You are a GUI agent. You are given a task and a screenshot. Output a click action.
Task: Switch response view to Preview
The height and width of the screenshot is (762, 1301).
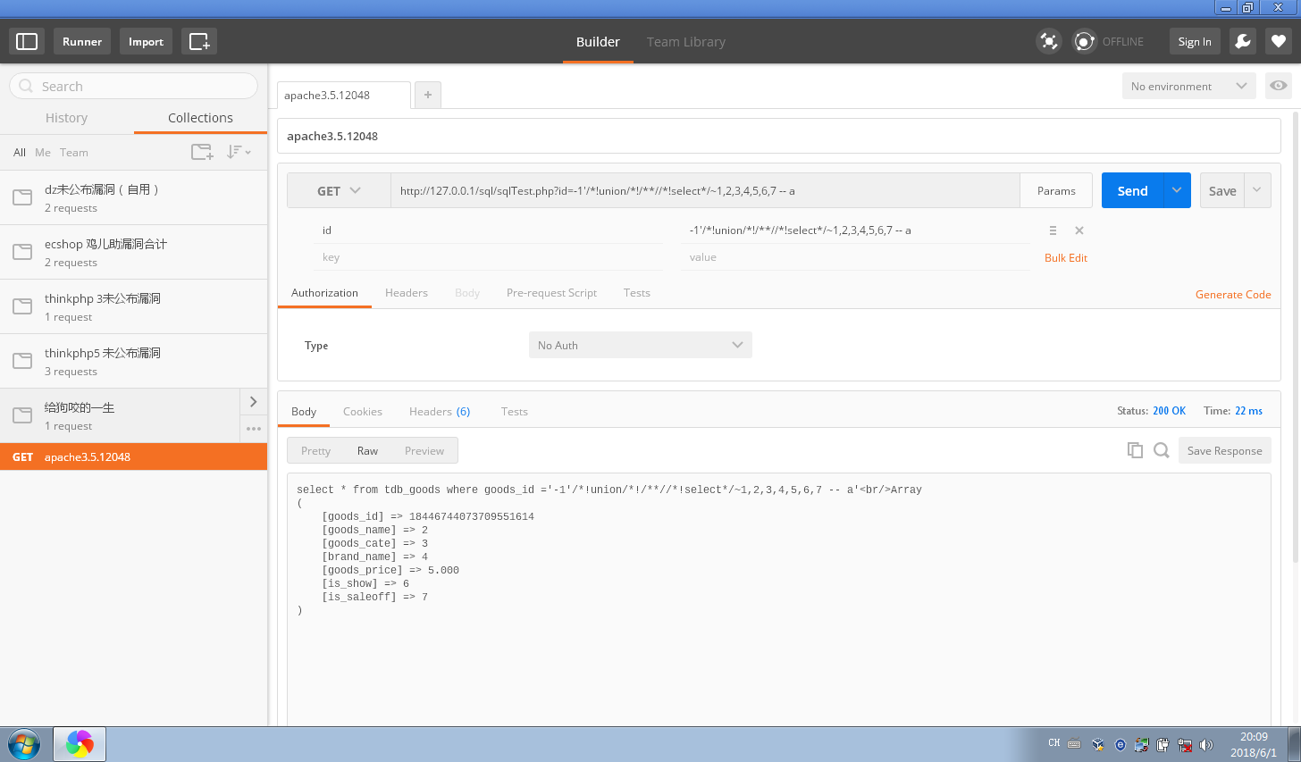pos(424,450)
